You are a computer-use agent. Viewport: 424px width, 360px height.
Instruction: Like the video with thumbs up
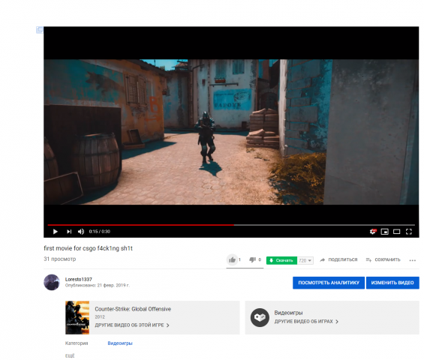click(x=232, y=259)
